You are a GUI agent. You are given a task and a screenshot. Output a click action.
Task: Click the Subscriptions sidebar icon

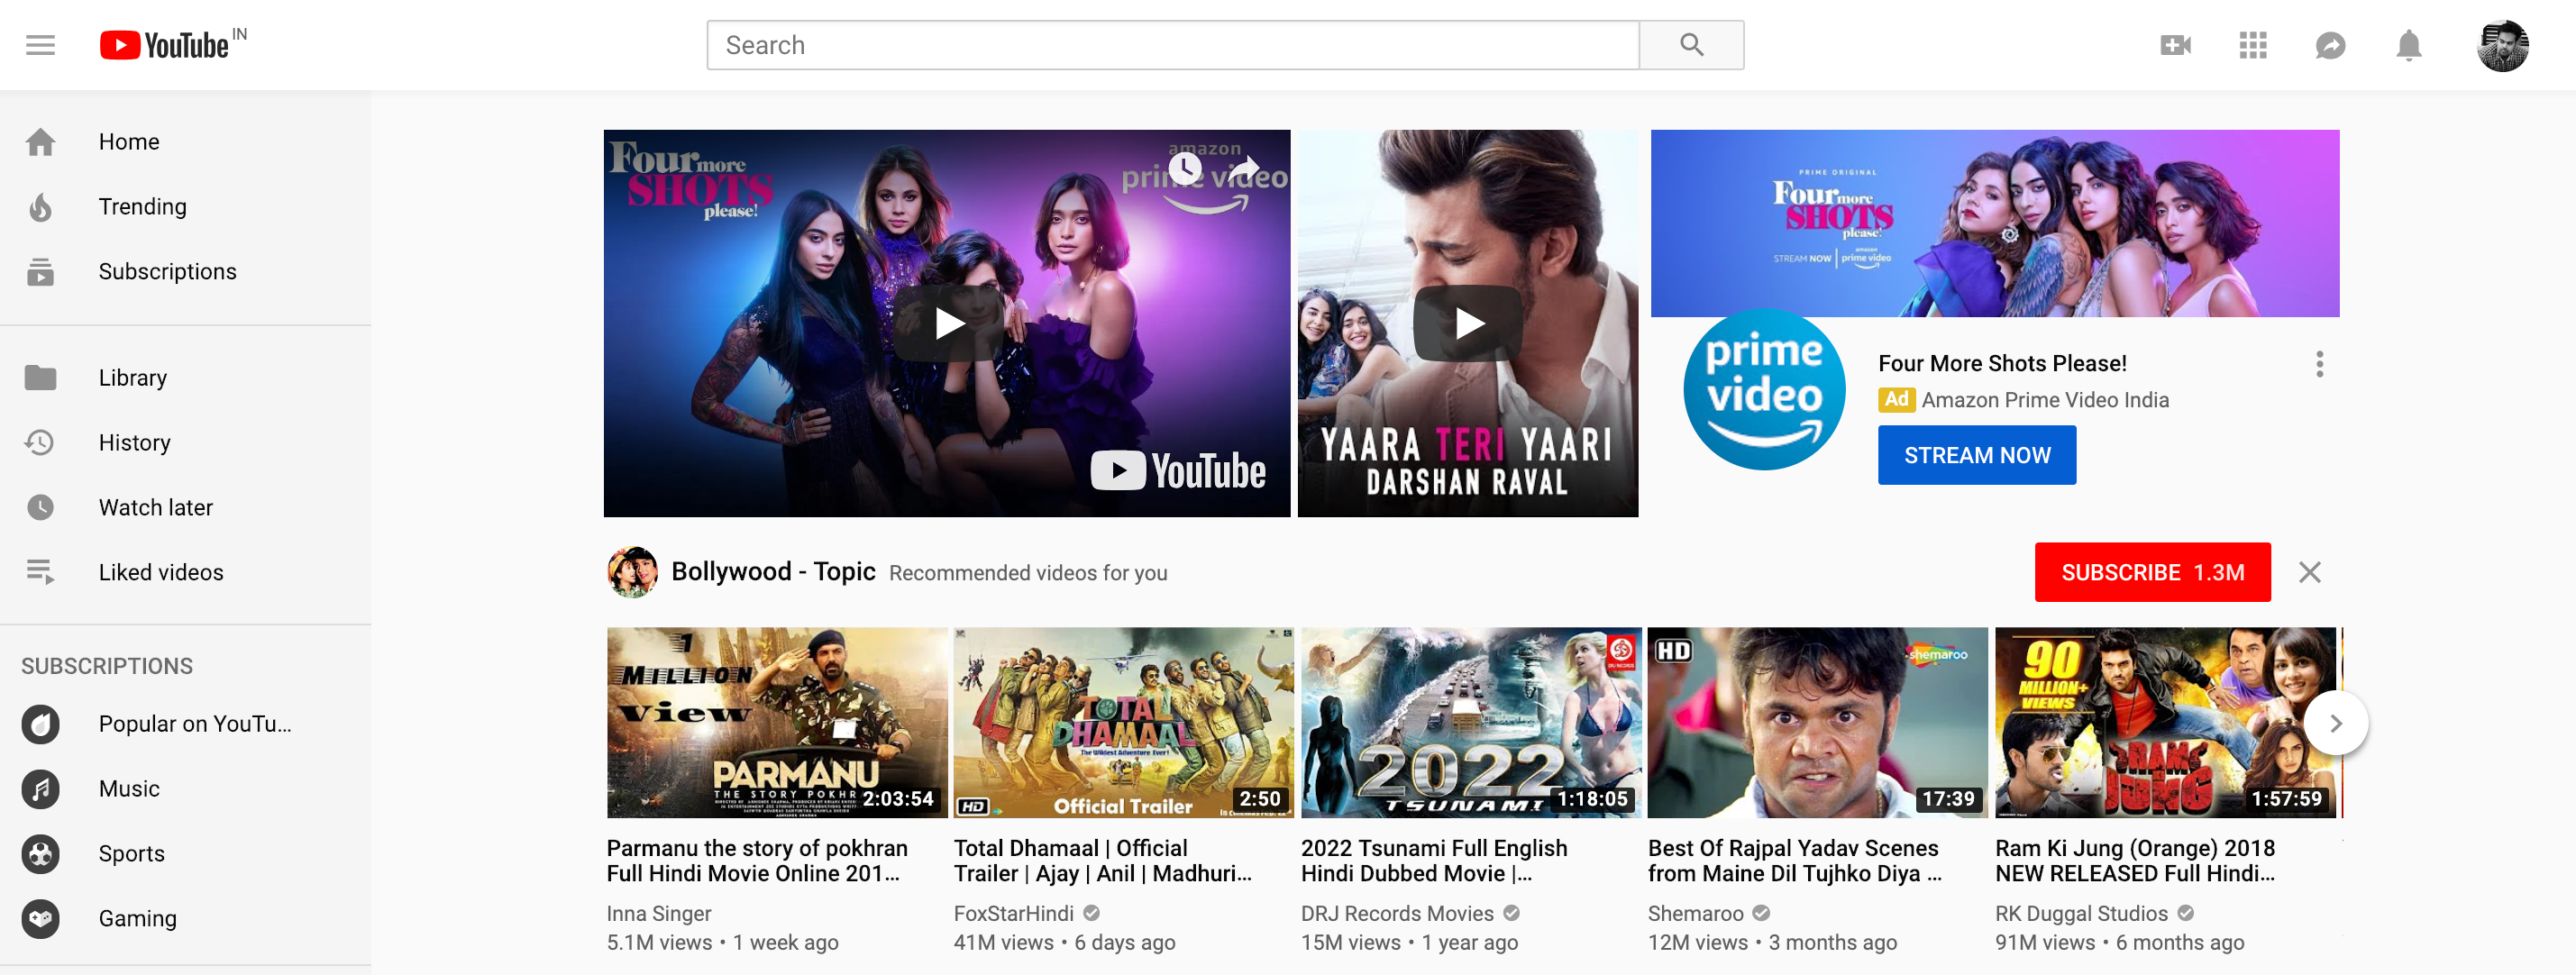pyautogui.click(x=40, y=272)
